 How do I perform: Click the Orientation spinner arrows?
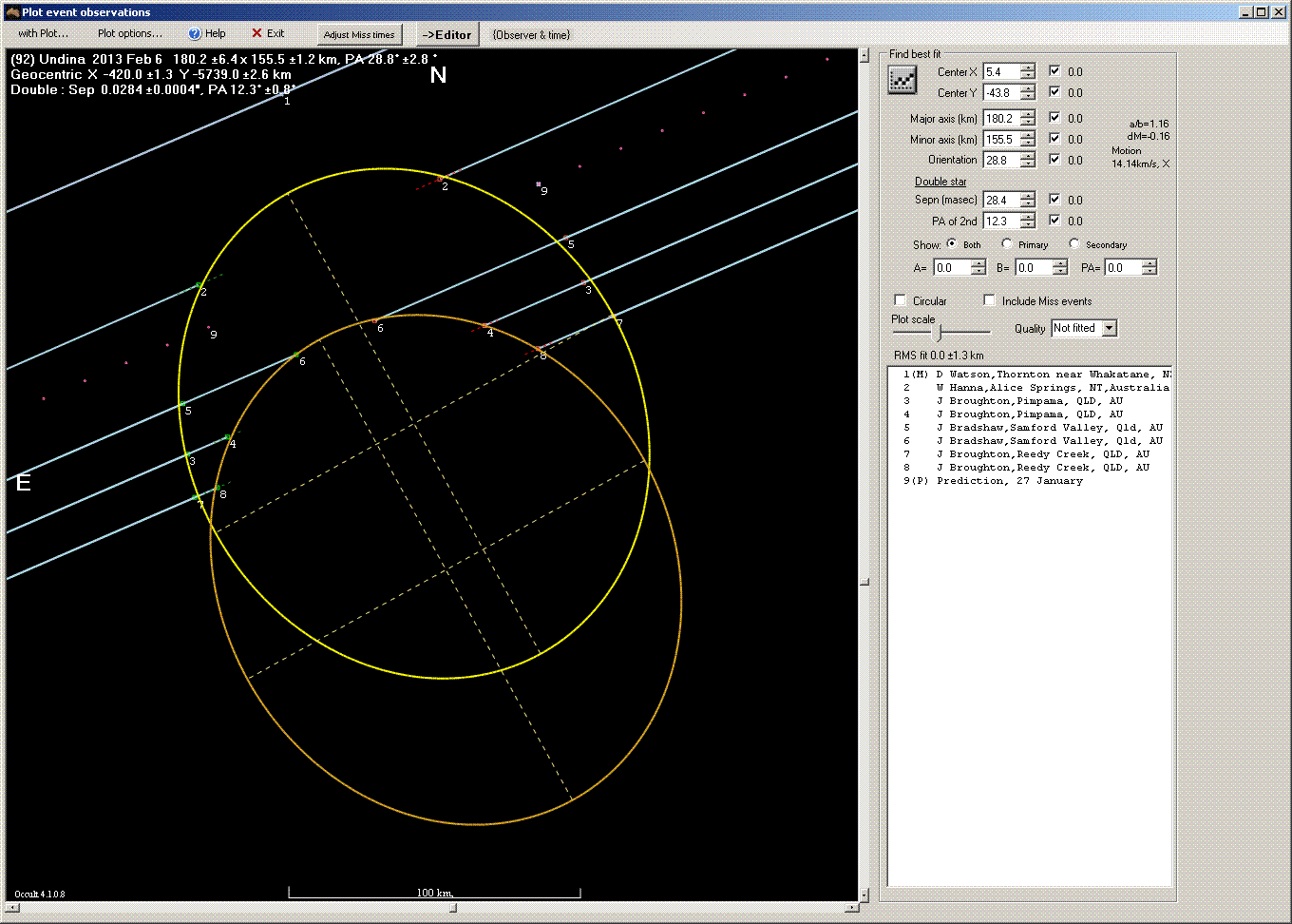point(1028,160)
